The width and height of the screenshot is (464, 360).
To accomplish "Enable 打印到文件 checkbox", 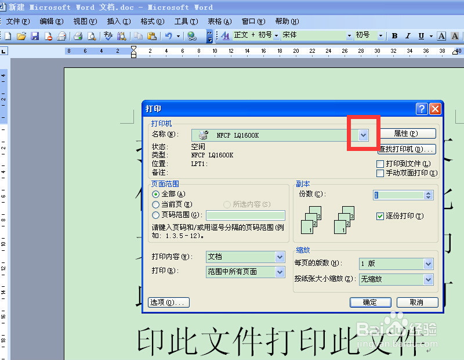I will [x=380, y=164].
